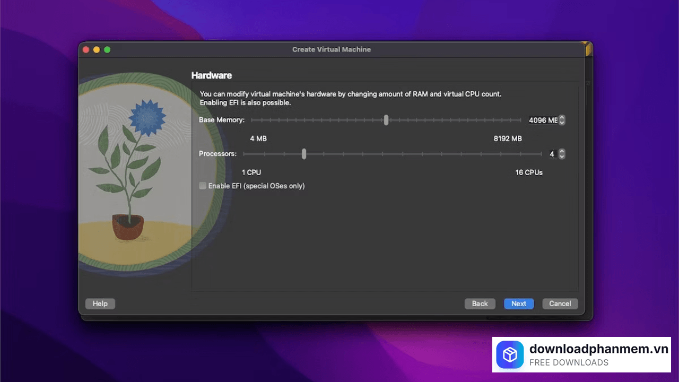Increase Base Memory with stepper up arrow

[x=562, y=118]
